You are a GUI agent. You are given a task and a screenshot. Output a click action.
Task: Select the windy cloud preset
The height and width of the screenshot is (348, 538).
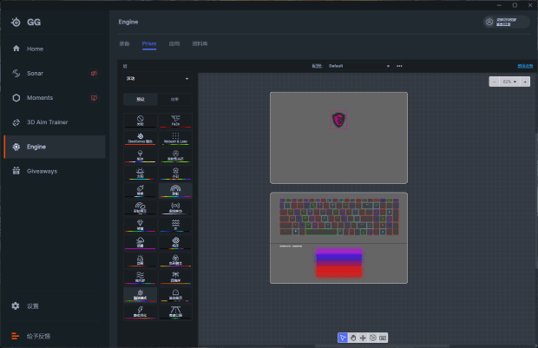pyautogui.click(x=141, y=243)
